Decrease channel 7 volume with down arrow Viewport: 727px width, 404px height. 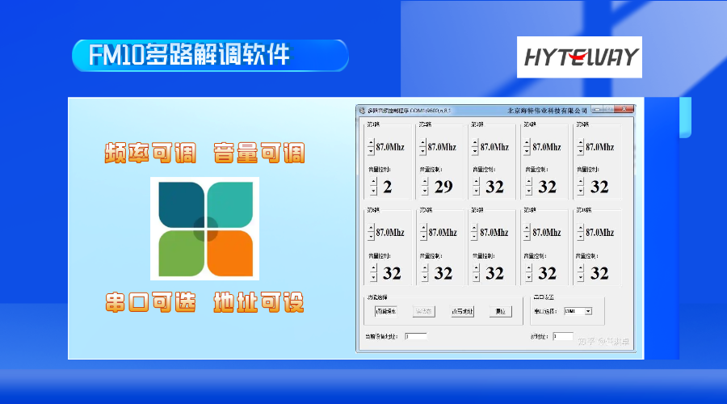click(423, 278)
